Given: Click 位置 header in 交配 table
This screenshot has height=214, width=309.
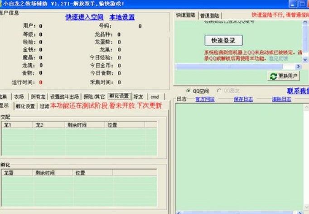Looking at the screenshot, I should [125, 125].
